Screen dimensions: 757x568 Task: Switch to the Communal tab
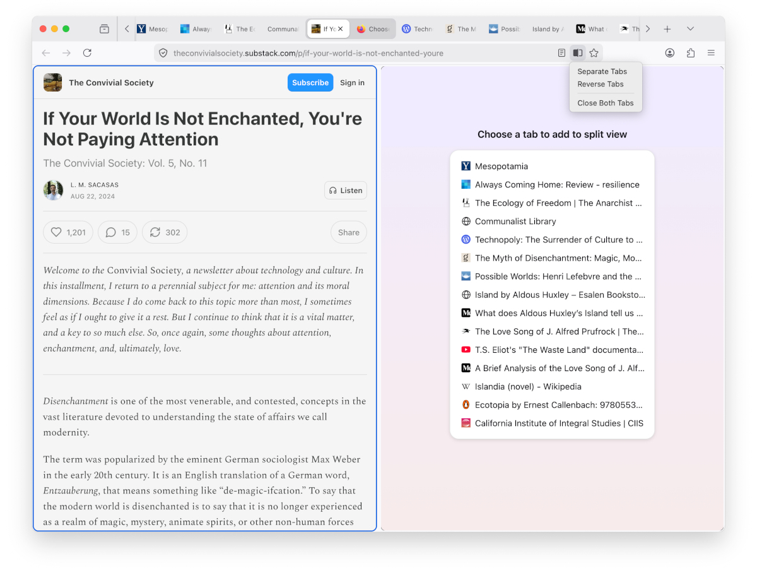[x=282, y=29]
